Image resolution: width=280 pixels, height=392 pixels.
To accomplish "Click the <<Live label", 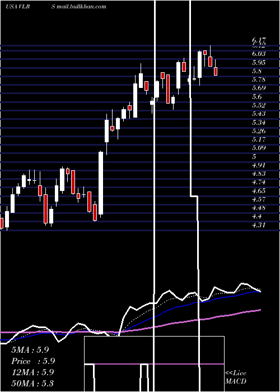I will 236,374.
